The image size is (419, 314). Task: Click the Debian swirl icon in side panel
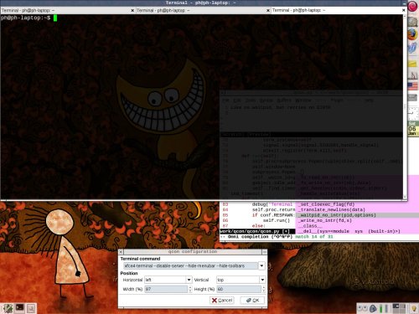click(412, 6)
